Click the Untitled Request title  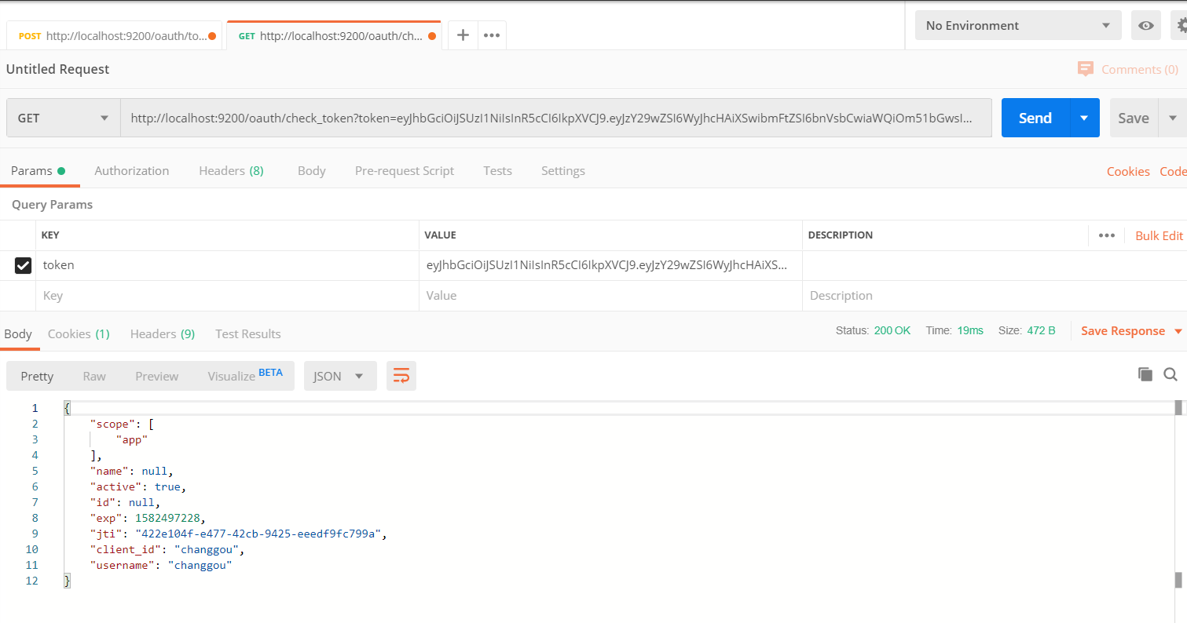58,69
